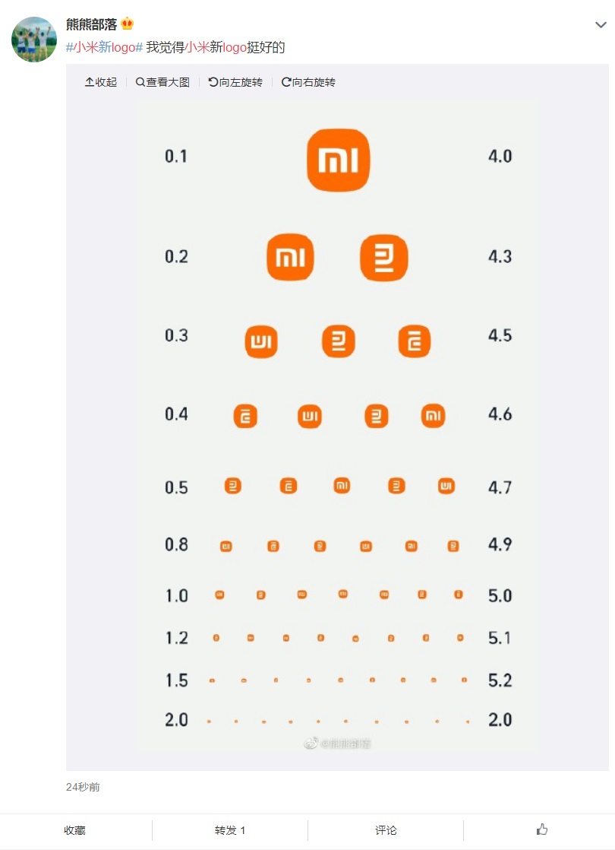Click the last Mi logo in 0.4 row
The image size is (615, 850).
coord(433,416)
